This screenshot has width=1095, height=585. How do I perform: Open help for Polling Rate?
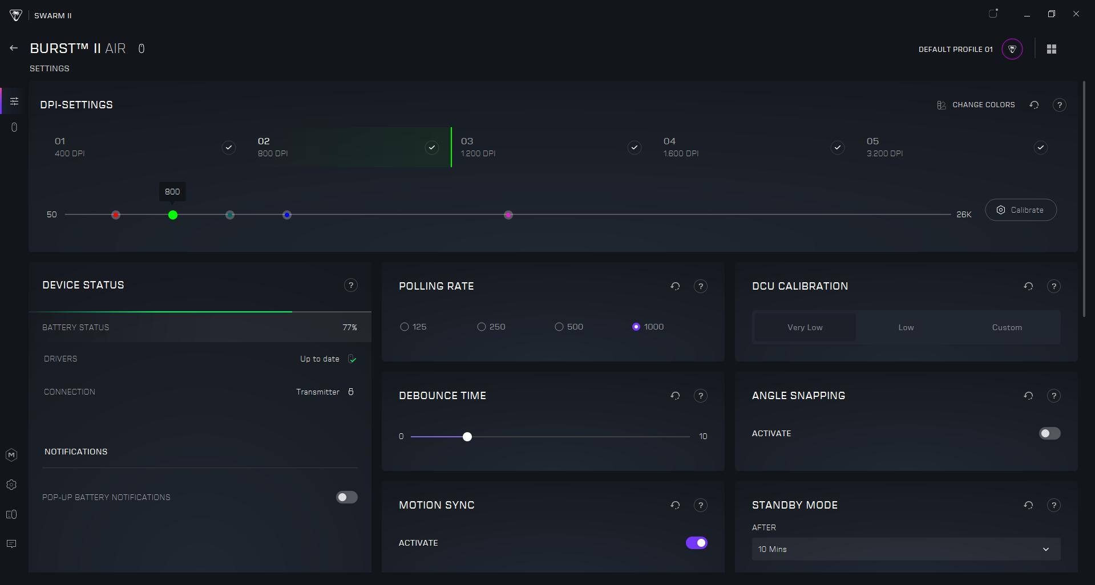700,286
